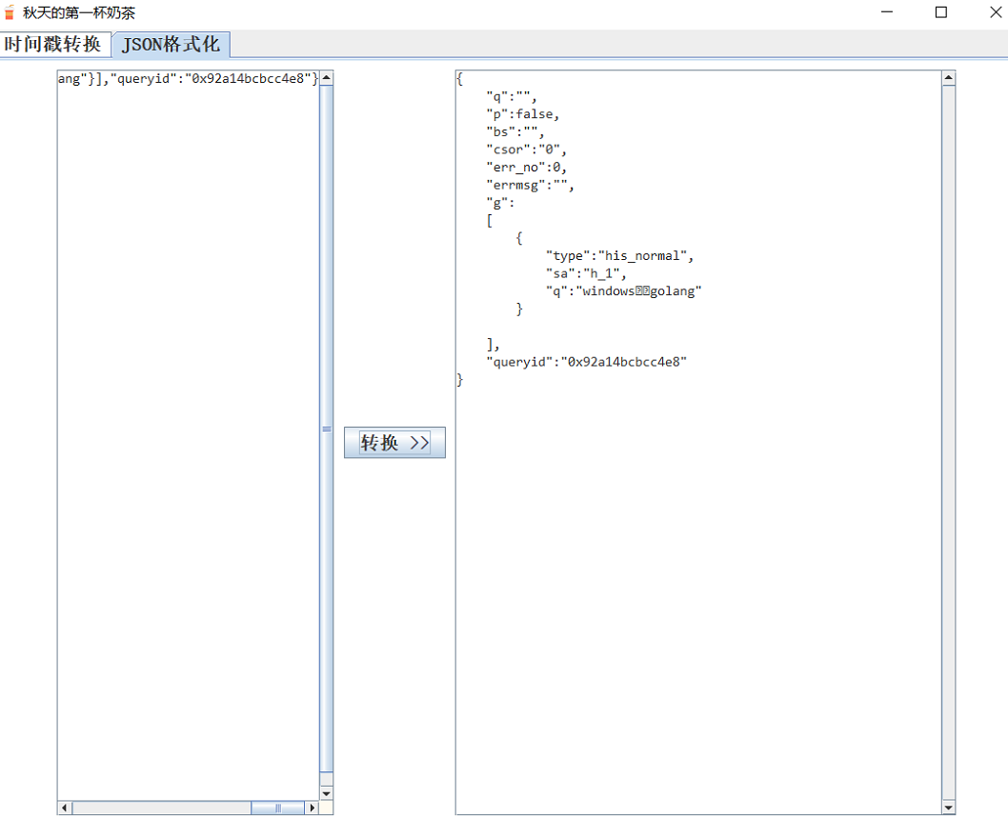1008x819 pixels.
Task: Select the JSON格式化 tab
Action: click(171, 45)
